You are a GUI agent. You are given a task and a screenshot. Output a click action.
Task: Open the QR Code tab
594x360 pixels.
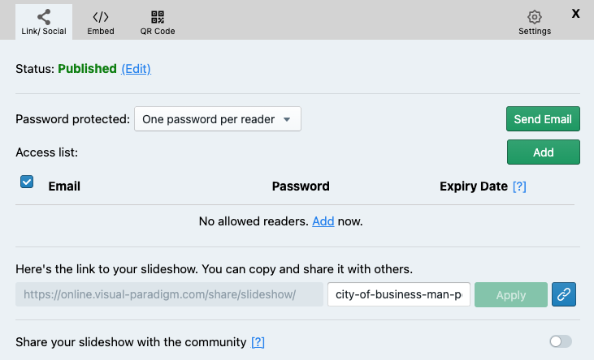(157, 22)
